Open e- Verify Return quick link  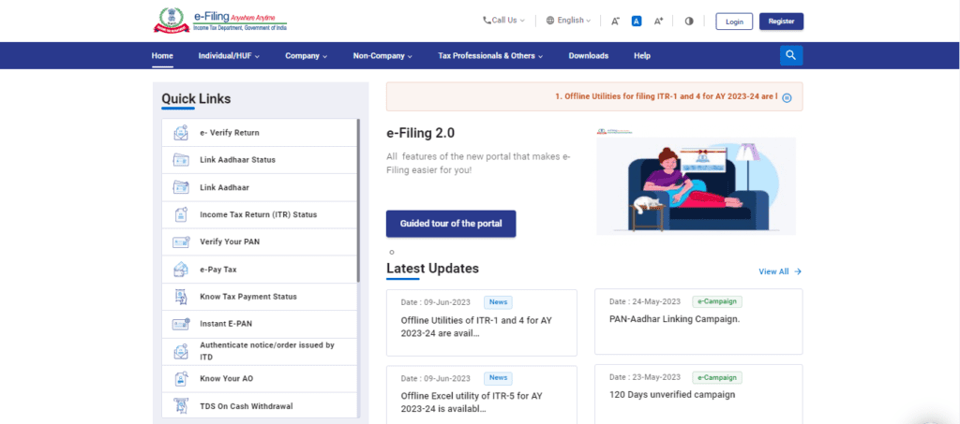(261, 133)
